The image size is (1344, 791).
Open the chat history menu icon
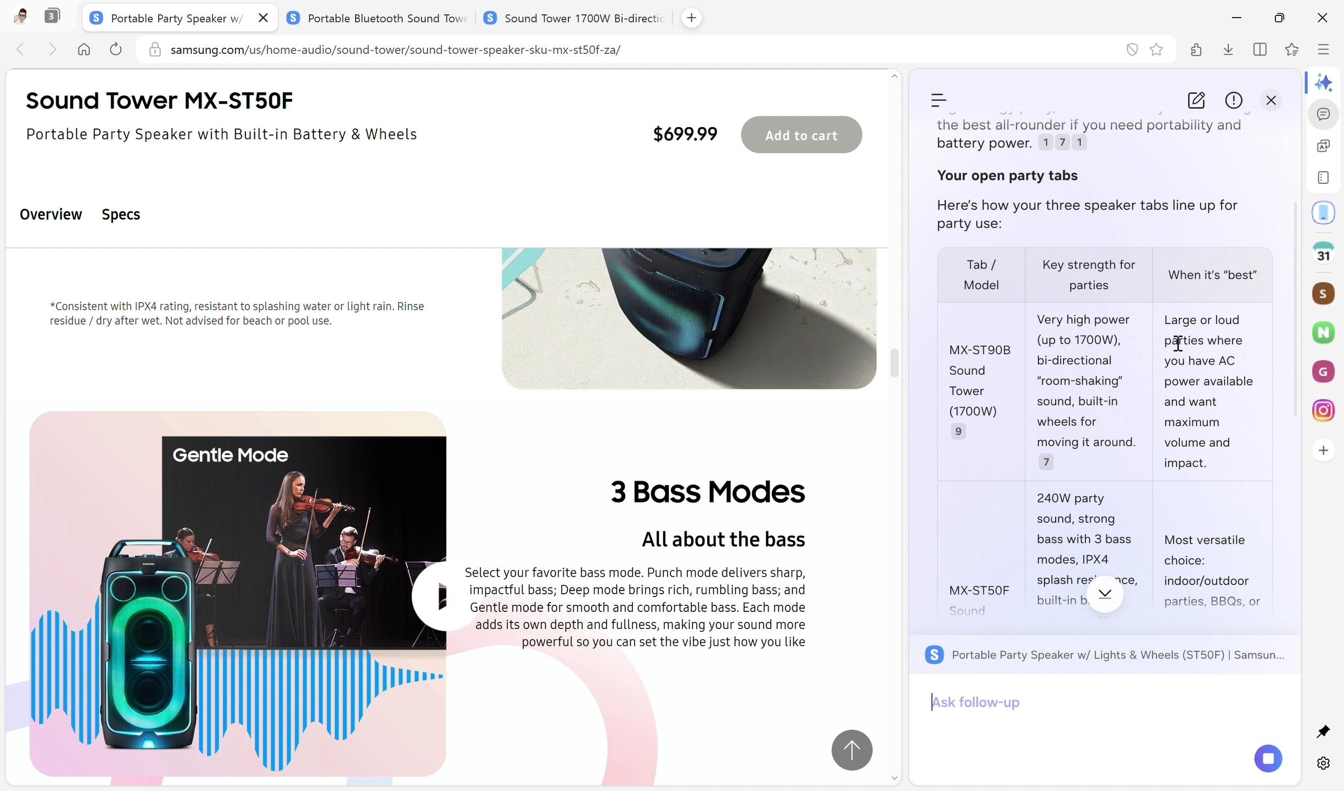pyautogui.click(x=939, y=100)
